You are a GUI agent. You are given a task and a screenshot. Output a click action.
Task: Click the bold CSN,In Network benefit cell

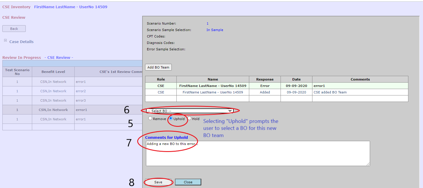pyautogui.click(x=53, y=110)
